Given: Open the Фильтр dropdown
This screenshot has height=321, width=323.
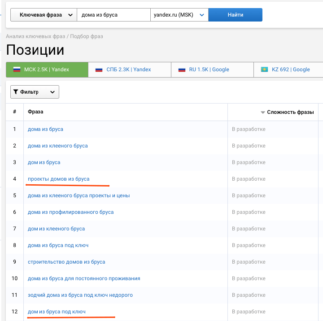Looking at the screenshot, I should 35,92.
